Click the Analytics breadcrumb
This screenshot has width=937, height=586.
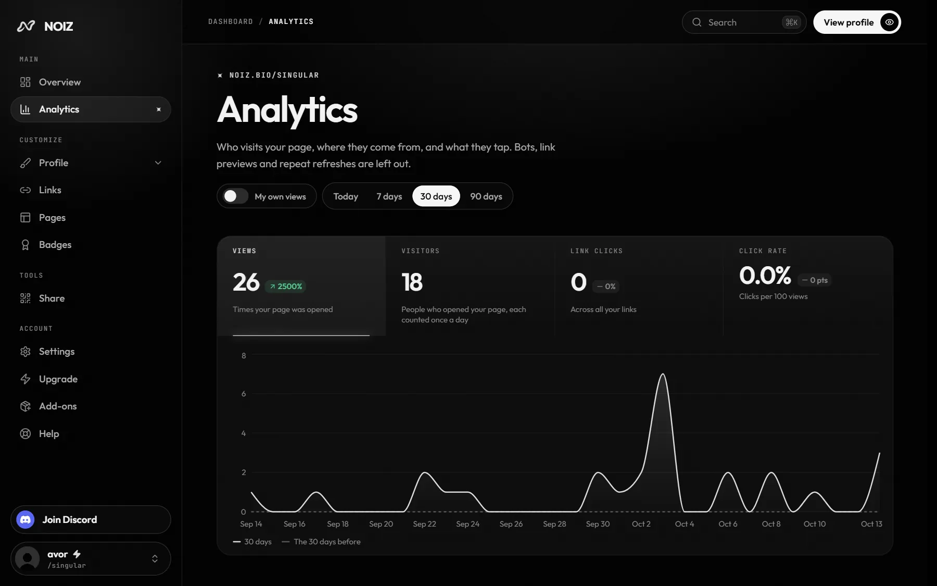tap(291, 21)
